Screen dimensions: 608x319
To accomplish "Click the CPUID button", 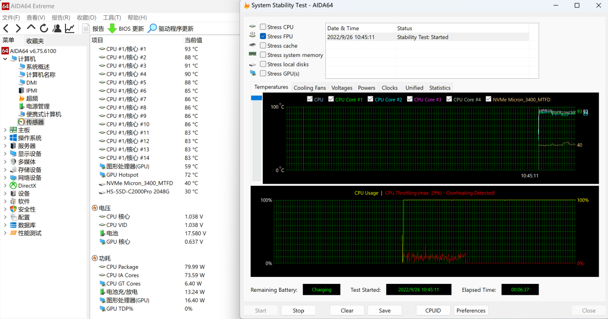I will coord(433,311).
